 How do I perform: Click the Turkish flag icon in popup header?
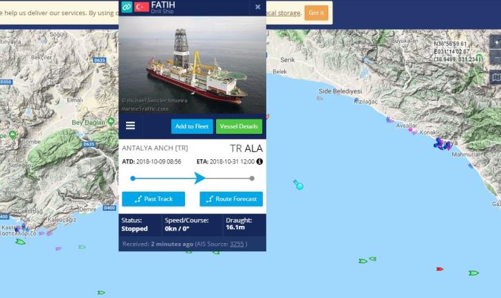[142, 7]
